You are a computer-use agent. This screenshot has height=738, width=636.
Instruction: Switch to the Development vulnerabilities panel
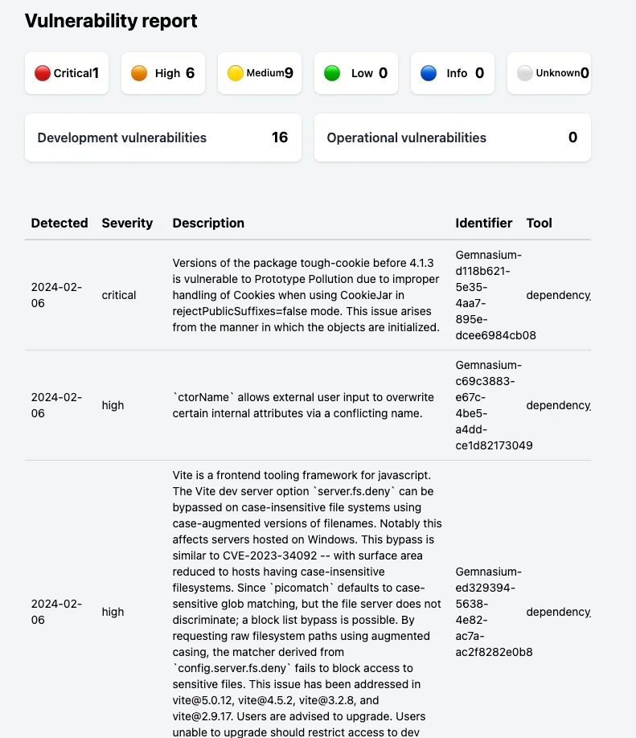tap(162, 137)
